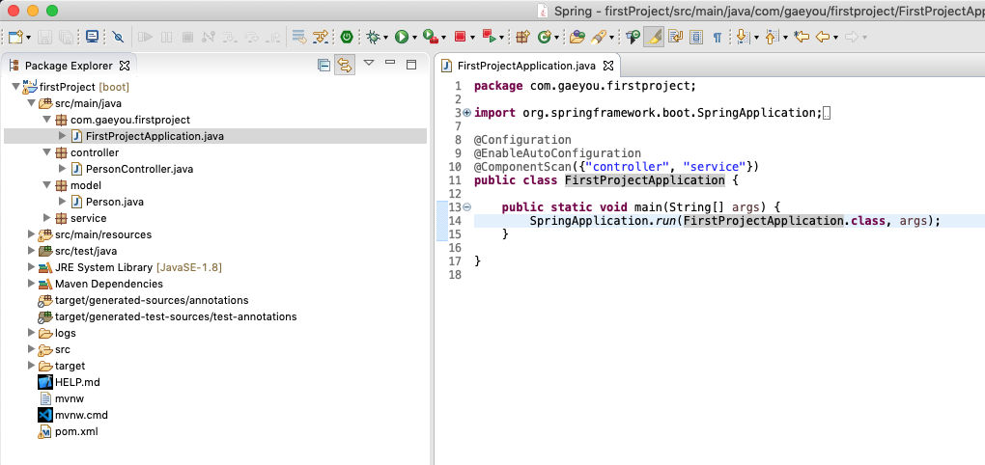Toggle Word Wrap icon

[x=675, y=38]
